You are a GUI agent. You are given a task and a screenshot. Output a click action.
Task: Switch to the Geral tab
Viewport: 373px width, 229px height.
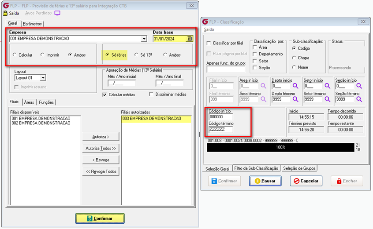[13, 23]
